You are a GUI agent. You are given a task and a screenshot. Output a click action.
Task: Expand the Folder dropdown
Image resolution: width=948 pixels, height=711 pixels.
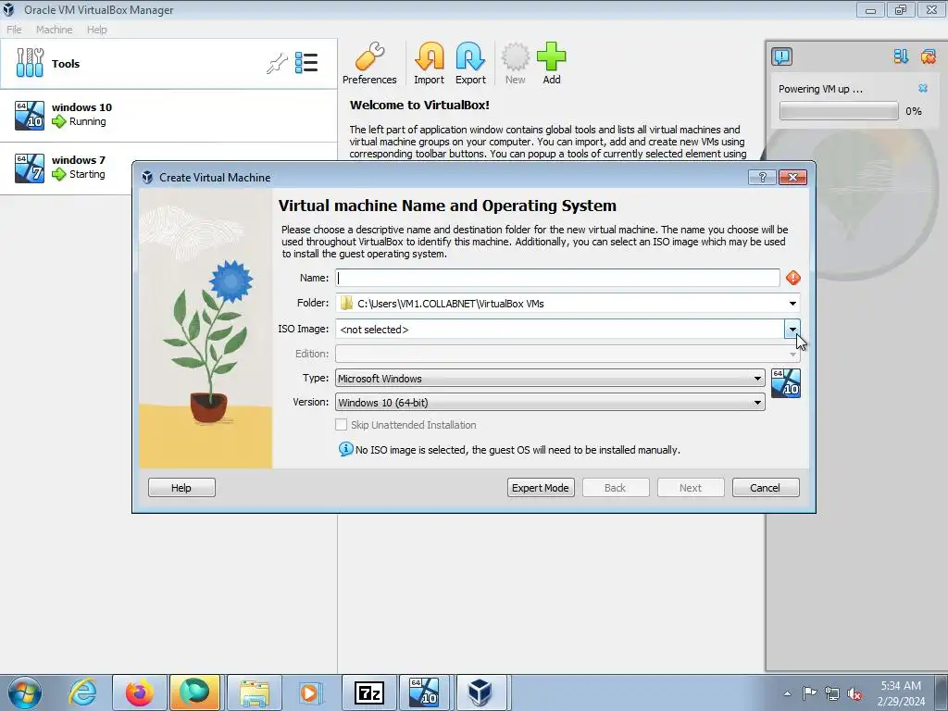tap(792, 304)
